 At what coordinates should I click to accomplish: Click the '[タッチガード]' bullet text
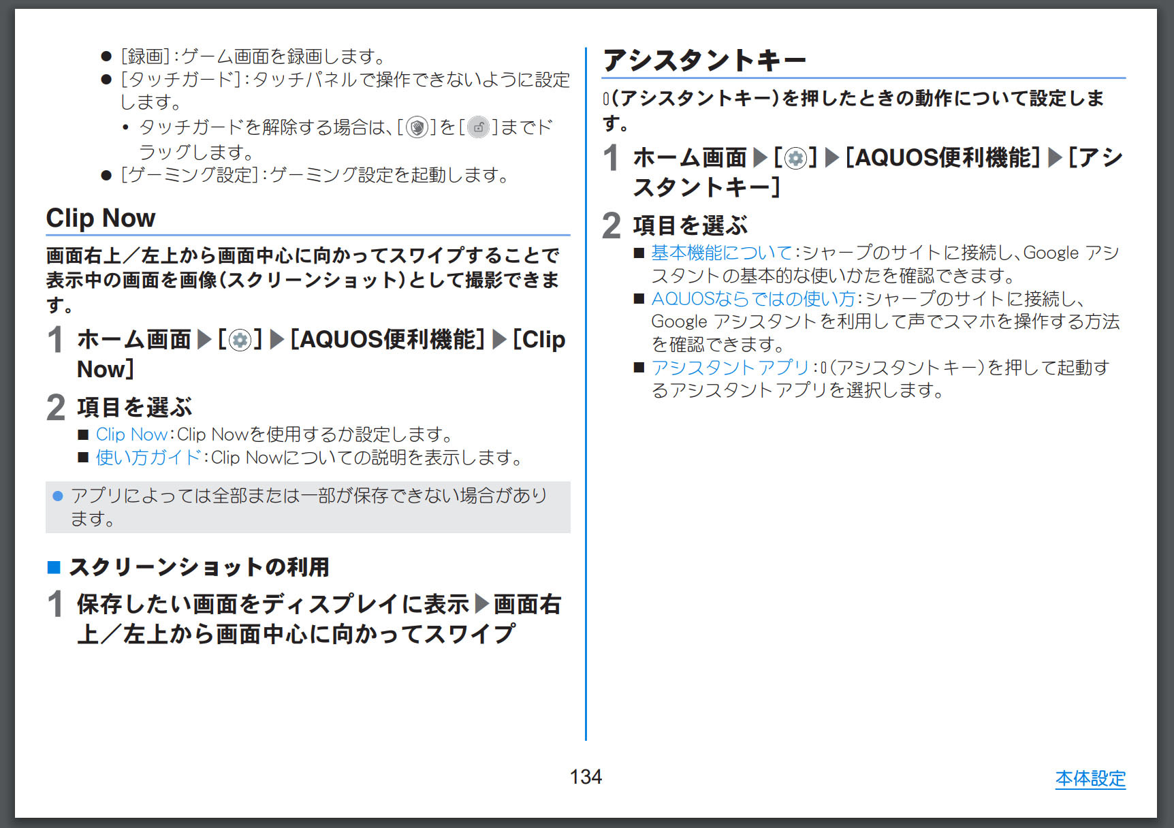pos(345,91)
